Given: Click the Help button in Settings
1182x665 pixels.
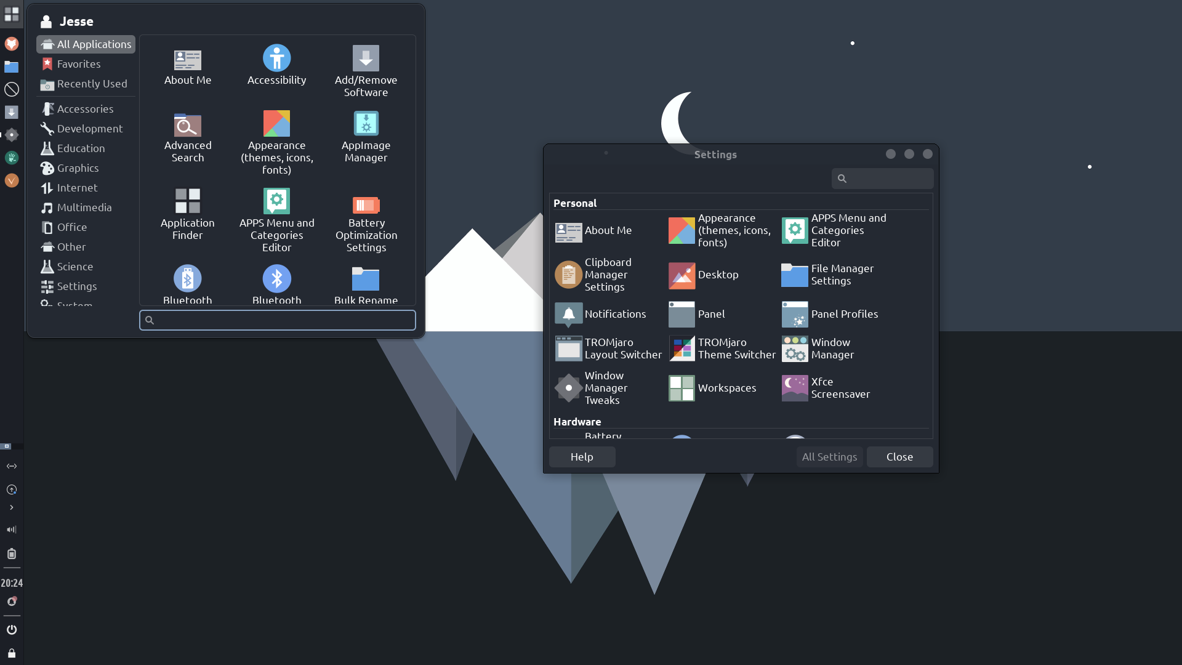Looking at the screenshot, I should 582,457.
